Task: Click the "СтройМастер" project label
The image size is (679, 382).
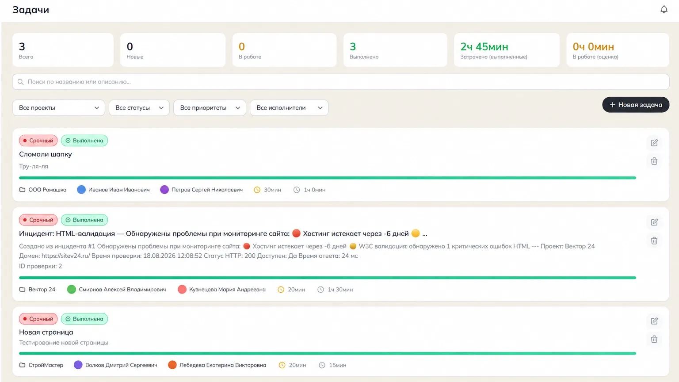Action: click(x=46, y=365)
